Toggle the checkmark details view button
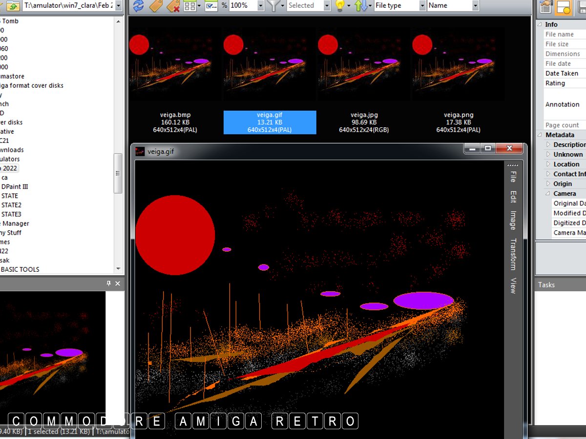 click(211, 6)
